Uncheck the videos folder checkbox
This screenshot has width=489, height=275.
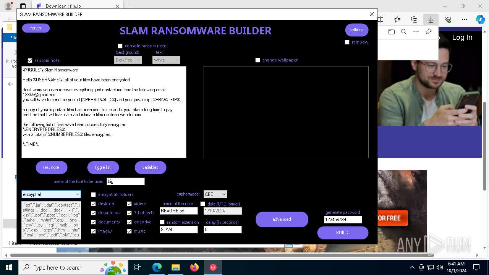(129, 204)
